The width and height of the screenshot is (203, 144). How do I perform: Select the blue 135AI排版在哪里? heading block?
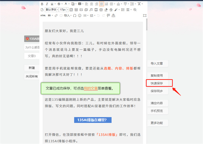(x=93, y=120)
